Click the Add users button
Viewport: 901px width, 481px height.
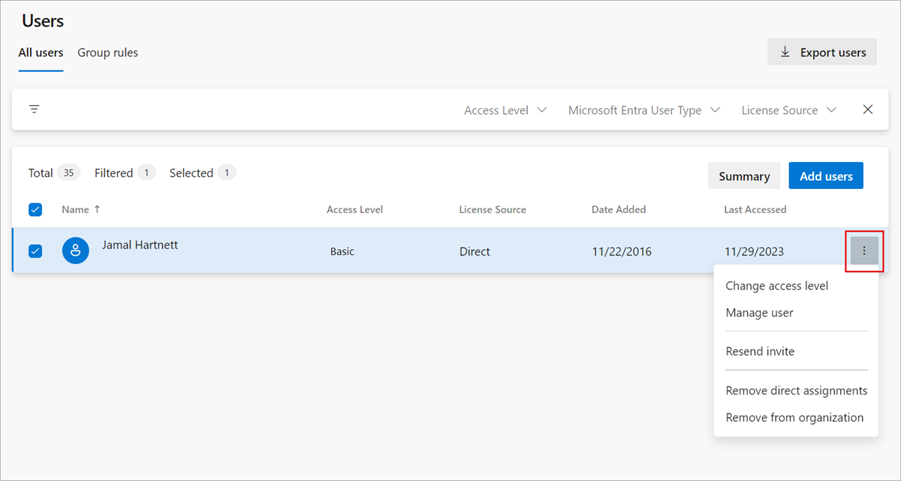pos(826,175)
